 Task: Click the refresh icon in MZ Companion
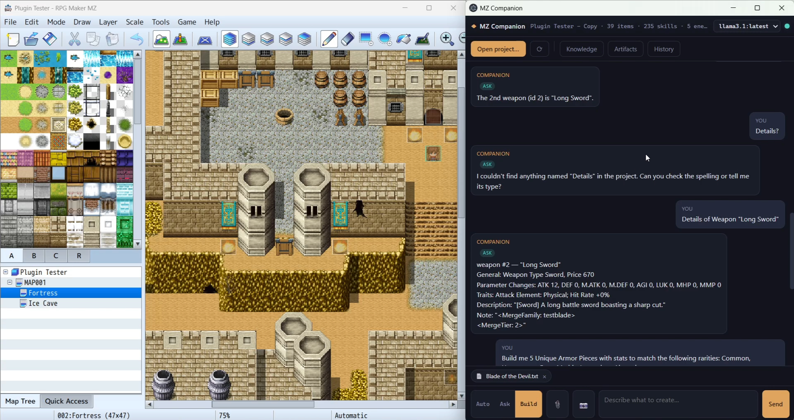click(x=539, y=49)
